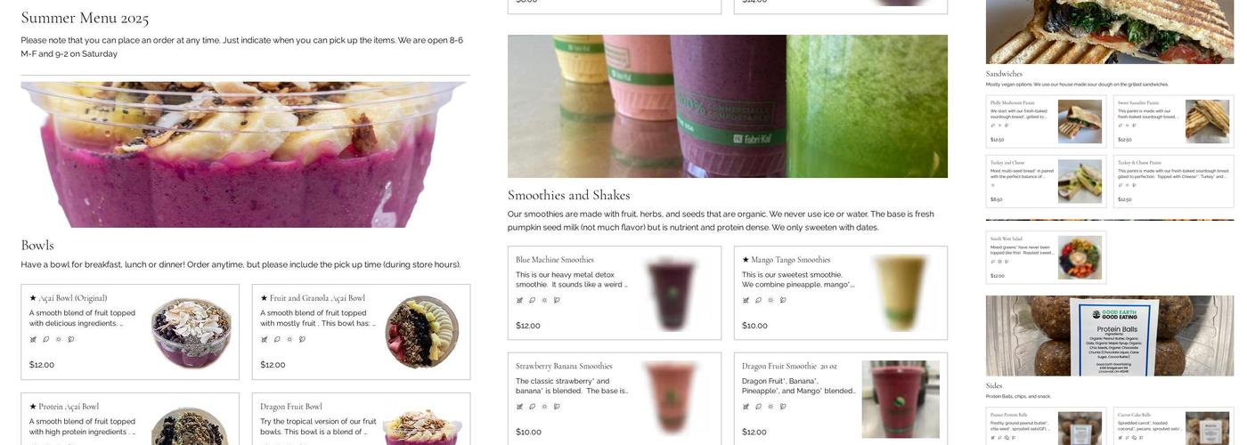
Task: Open the Protein Açaí Bowl item
Action: [63, 407]
